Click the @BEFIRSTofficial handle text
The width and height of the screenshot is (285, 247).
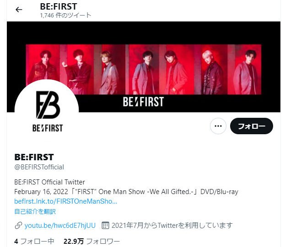coord(39,167)
